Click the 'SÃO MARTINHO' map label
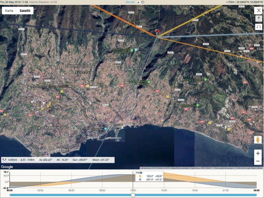The image size is (264, 198). 51,128
